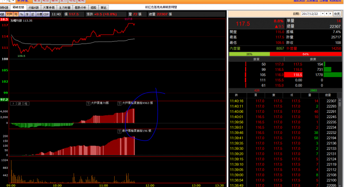
Task: Toggle the 大戶 chart overlay button
Action: tap(9, 14)
